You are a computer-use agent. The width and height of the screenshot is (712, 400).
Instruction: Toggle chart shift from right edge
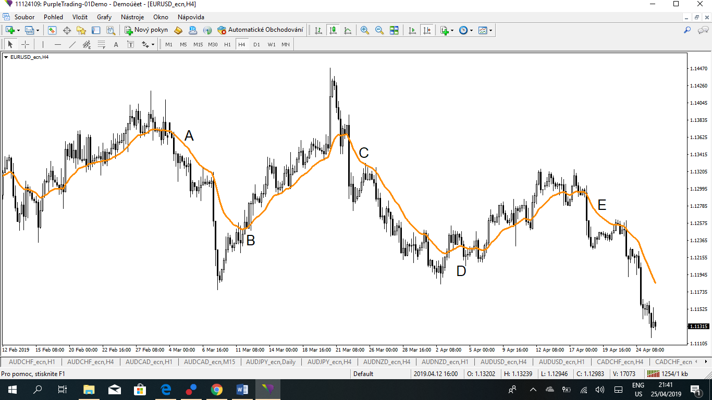[426, 30]
